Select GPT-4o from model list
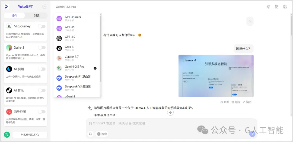This screenshot has width=293, height=142. [x=77, y=28]
